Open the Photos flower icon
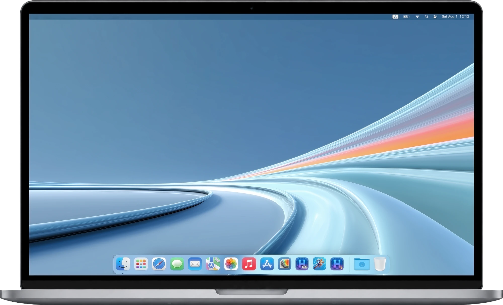The width and height of the screenshot is (503, 305). click(231, 264)
